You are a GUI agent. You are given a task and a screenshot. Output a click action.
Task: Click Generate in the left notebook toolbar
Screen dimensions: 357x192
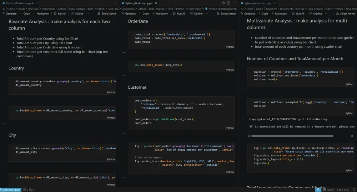[x=9, y=14]
